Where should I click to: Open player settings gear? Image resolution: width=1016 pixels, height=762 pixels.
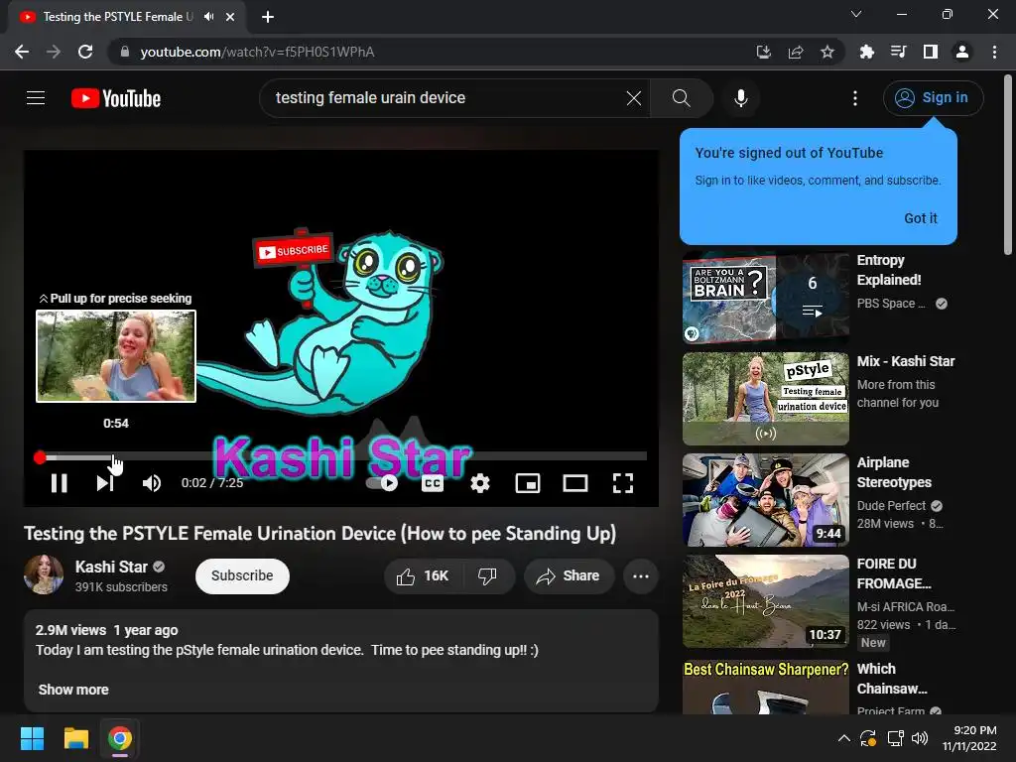pyautogui.click(x=479, y=483)
